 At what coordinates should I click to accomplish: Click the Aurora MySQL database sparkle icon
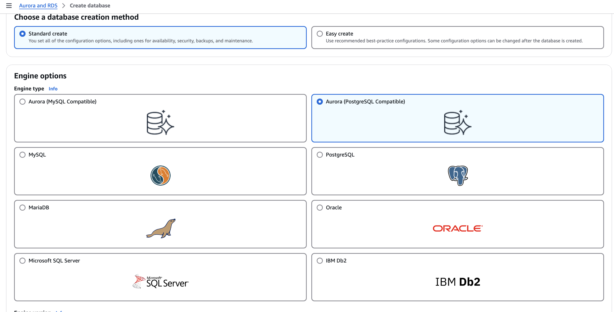click(x=160, y=123)
